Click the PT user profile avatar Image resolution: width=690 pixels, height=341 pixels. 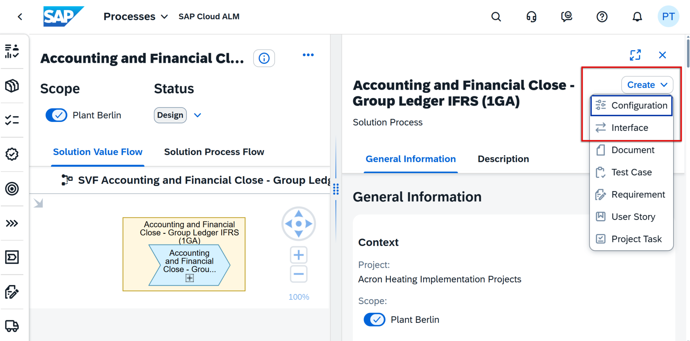[x=668, y=17]
